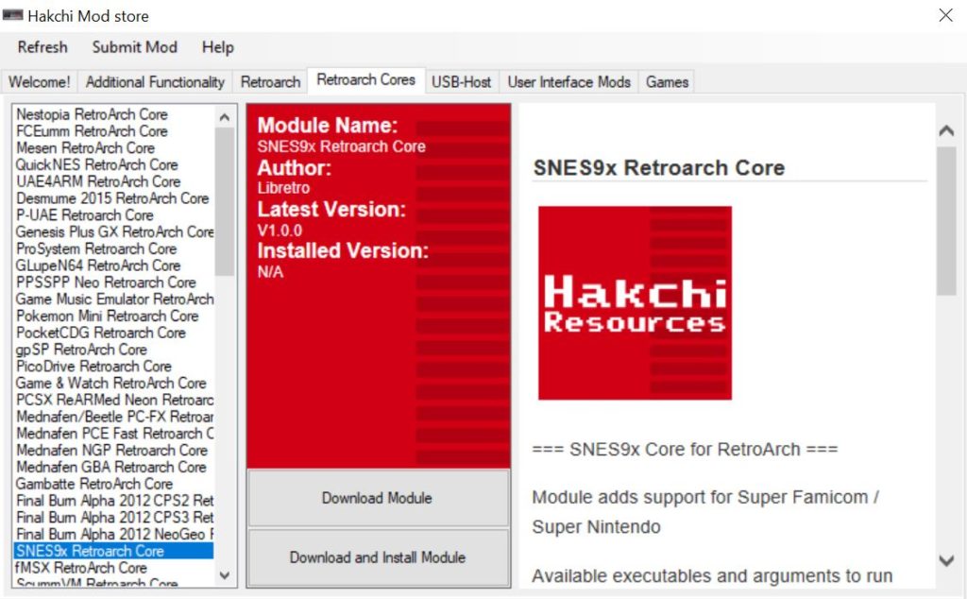Go to the User Interface Mods tab
This screenshot has width=967, height=599.
(x=568, y=82)
